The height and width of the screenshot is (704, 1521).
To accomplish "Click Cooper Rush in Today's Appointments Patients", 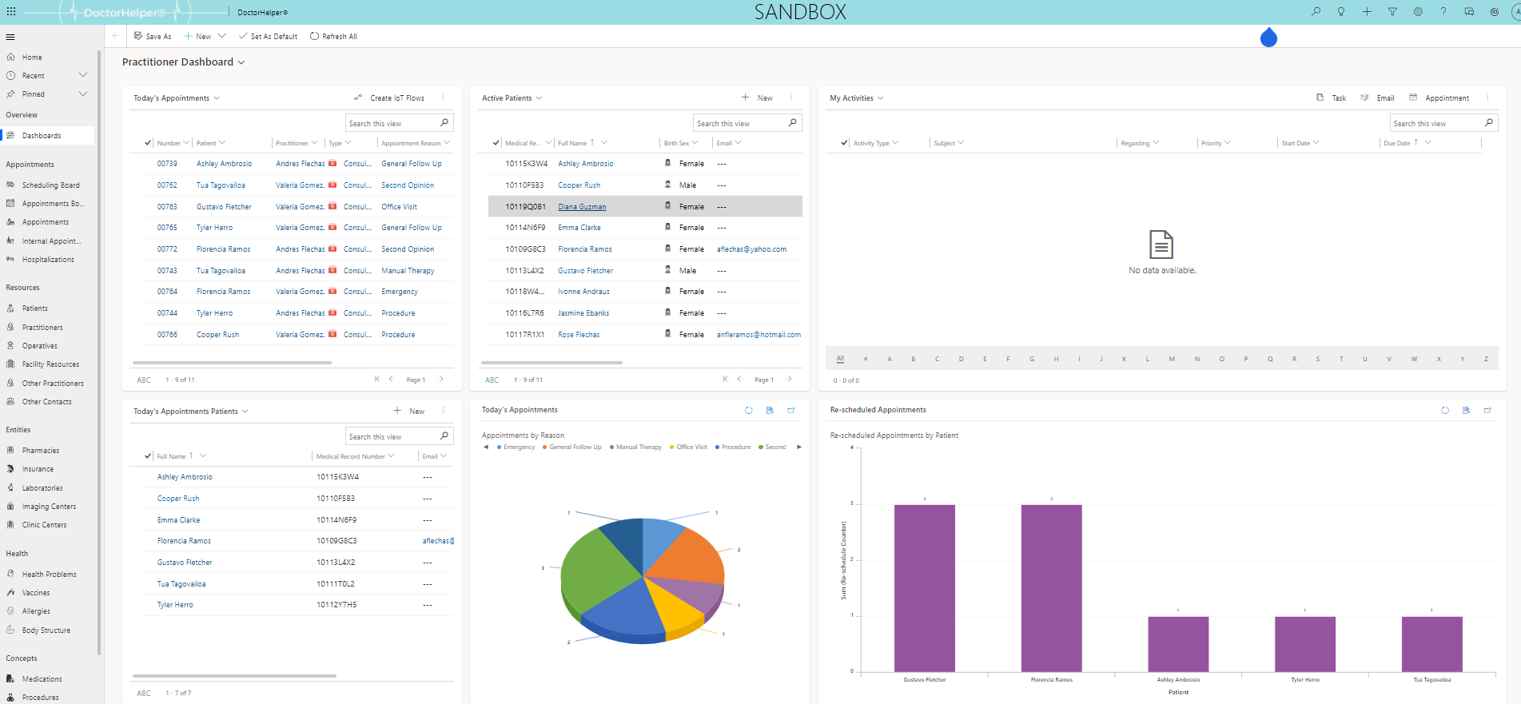I will coord(178,499).
